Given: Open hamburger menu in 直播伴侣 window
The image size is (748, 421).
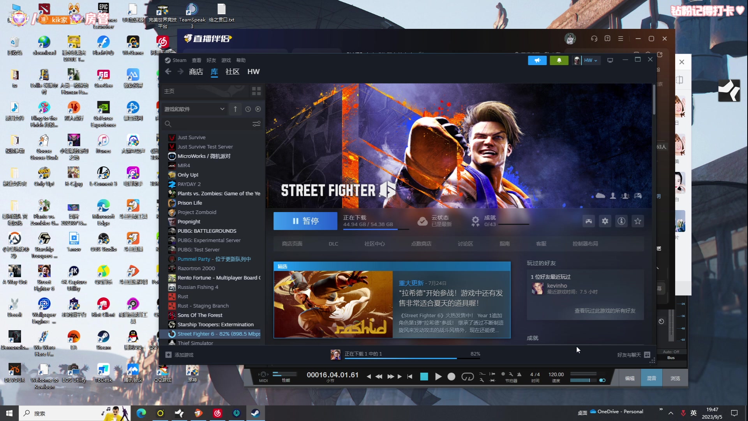Looking at the screenshot, I should (621, 39).
